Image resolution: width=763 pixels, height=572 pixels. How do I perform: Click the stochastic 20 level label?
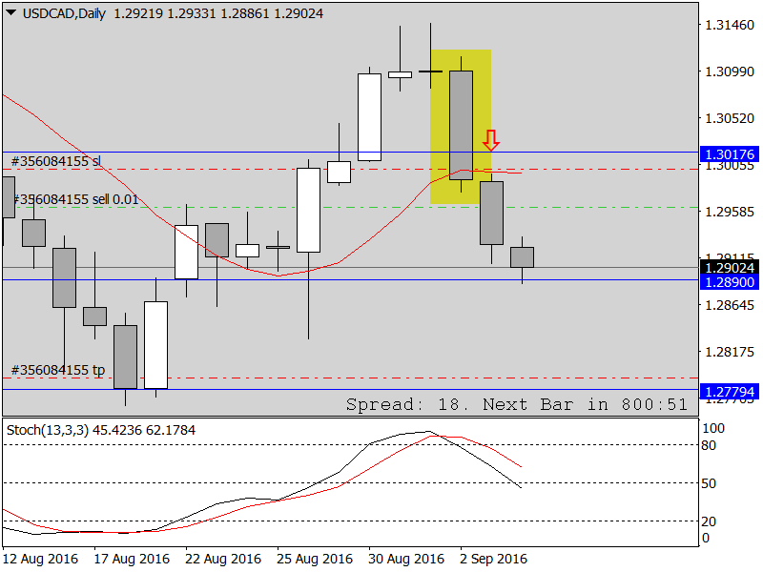pos(709,521)
